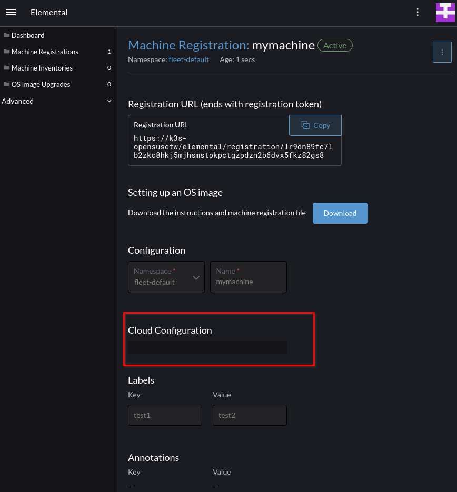Open the top-right three-dot options menu
Viewport: 457px width, 492px height.
pos(418,12)
